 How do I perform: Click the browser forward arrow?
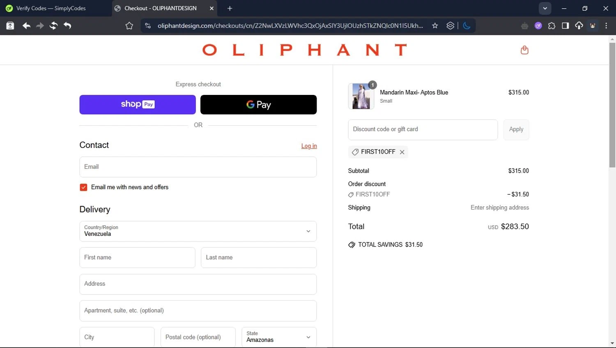[40, 25]
